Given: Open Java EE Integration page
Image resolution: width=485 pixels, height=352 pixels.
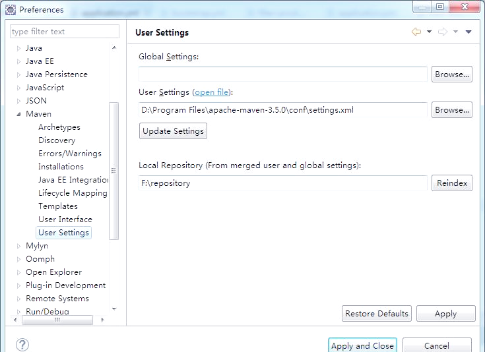Looking at the screenshot, I should (73, 180).
